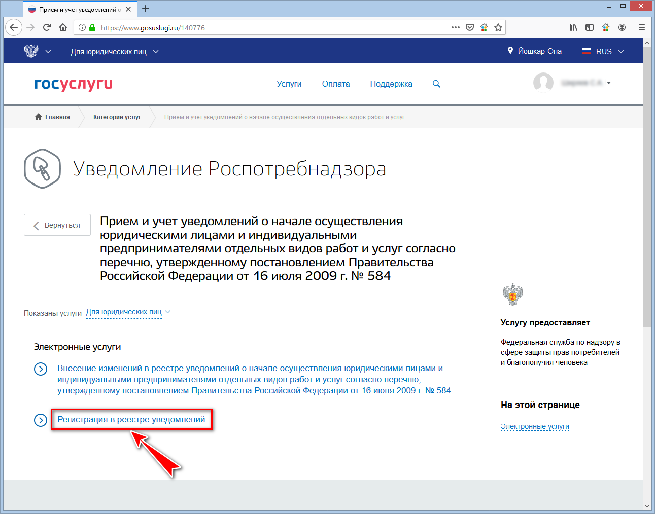Click the green padlock security icon
This screenshot has width=655, height=514.
point(92,27)
